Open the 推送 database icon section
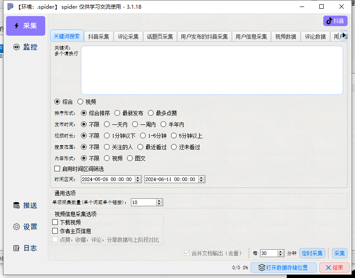 coord(26,205)
